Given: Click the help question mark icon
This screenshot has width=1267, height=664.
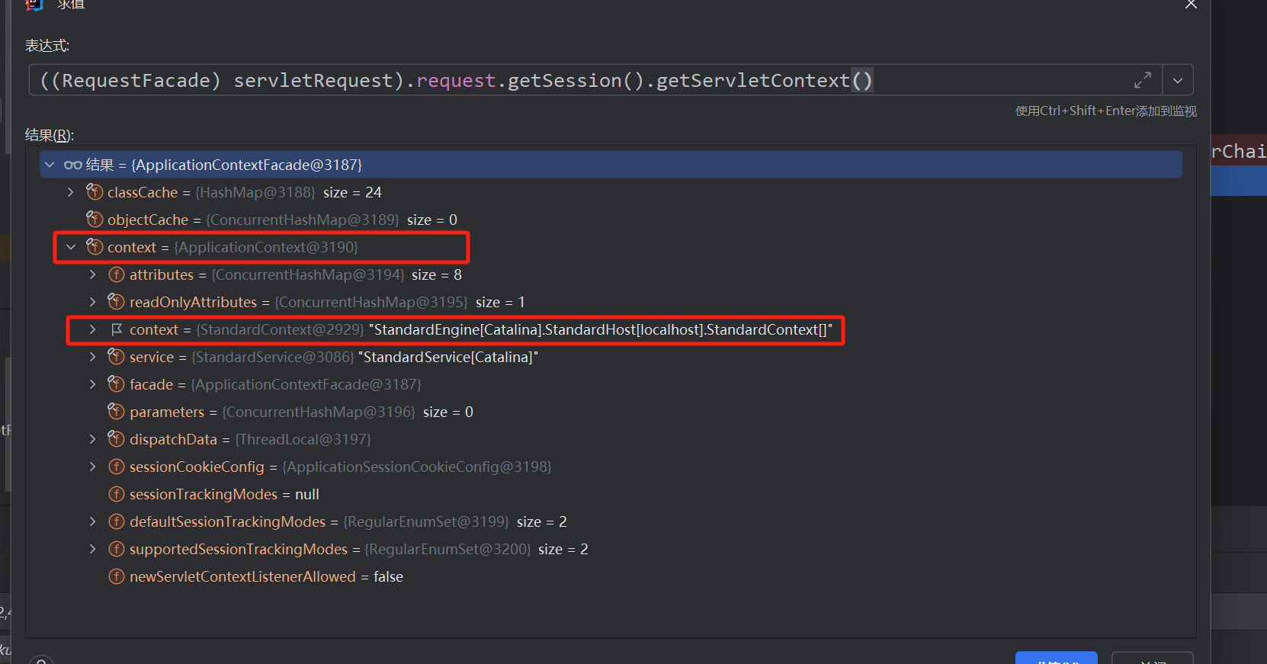Looking at the screenshot, I should [41, 660].
